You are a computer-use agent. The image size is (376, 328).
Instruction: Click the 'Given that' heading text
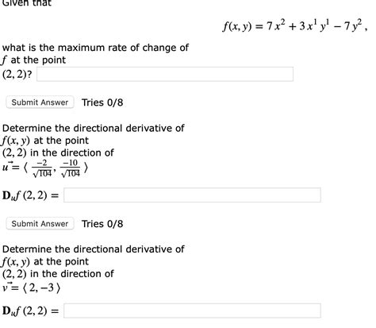[x=27, y=3]
